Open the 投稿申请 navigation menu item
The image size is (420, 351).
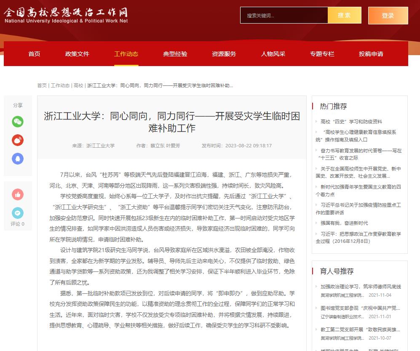click(371, 54)
